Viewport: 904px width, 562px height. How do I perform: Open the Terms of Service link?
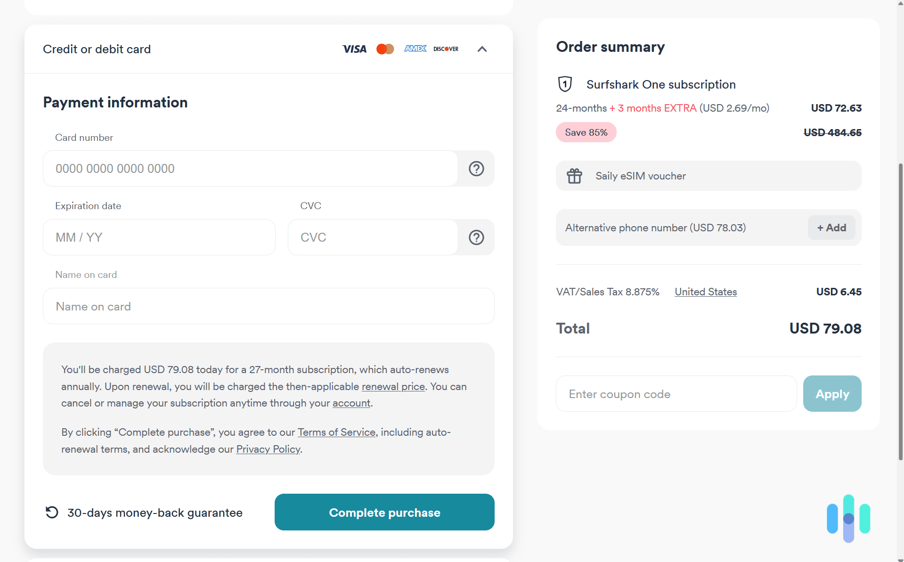(336, 432)
